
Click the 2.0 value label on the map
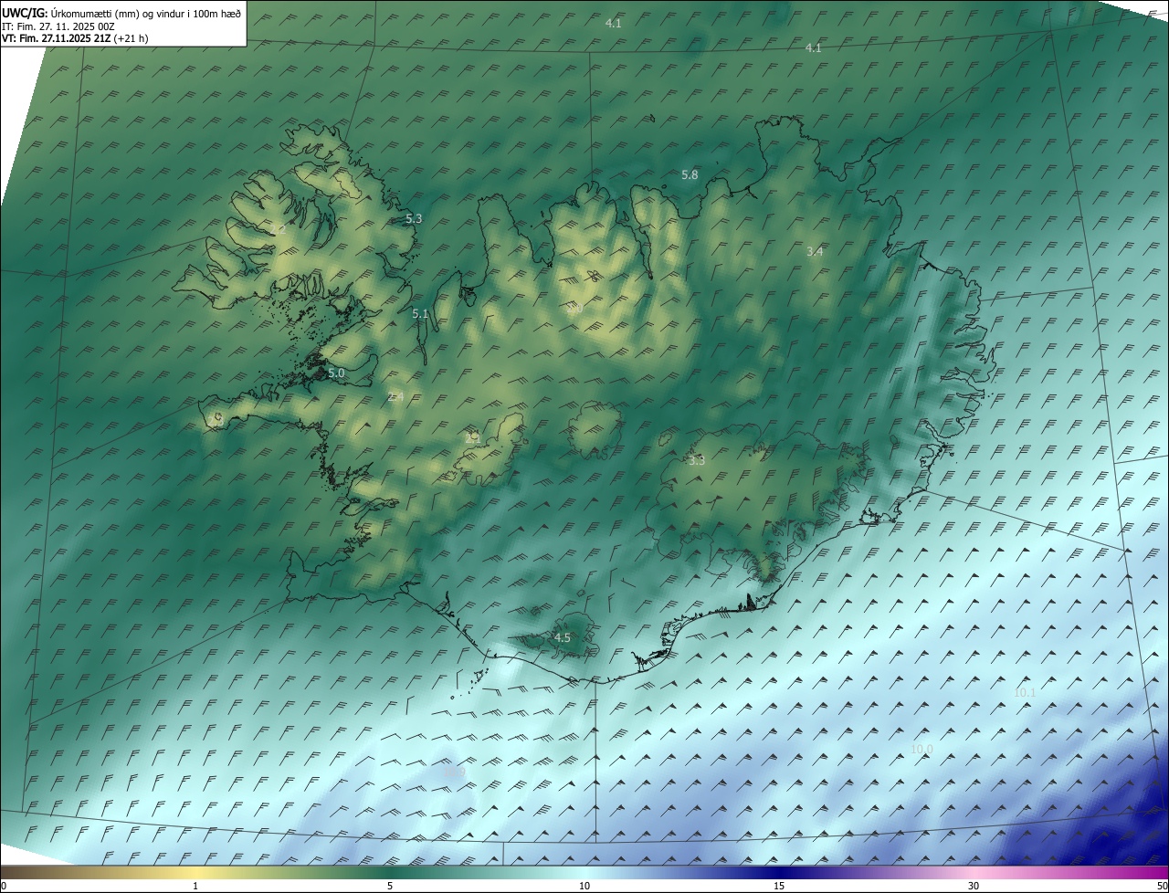coord(574,310)
